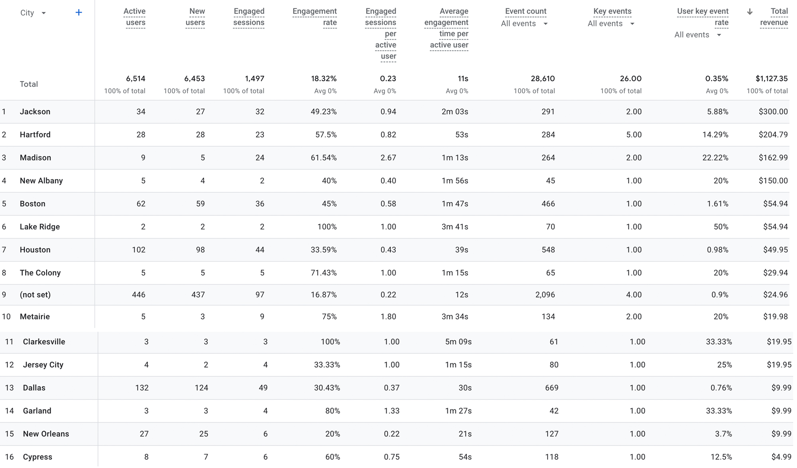The image size is (797, 468).
Task: Open the Key events All events dropdown
Action: click(611, 24)
